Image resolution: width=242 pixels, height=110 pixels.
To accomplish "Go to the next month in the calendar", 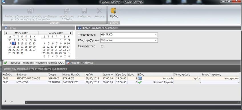I will 70,33.
